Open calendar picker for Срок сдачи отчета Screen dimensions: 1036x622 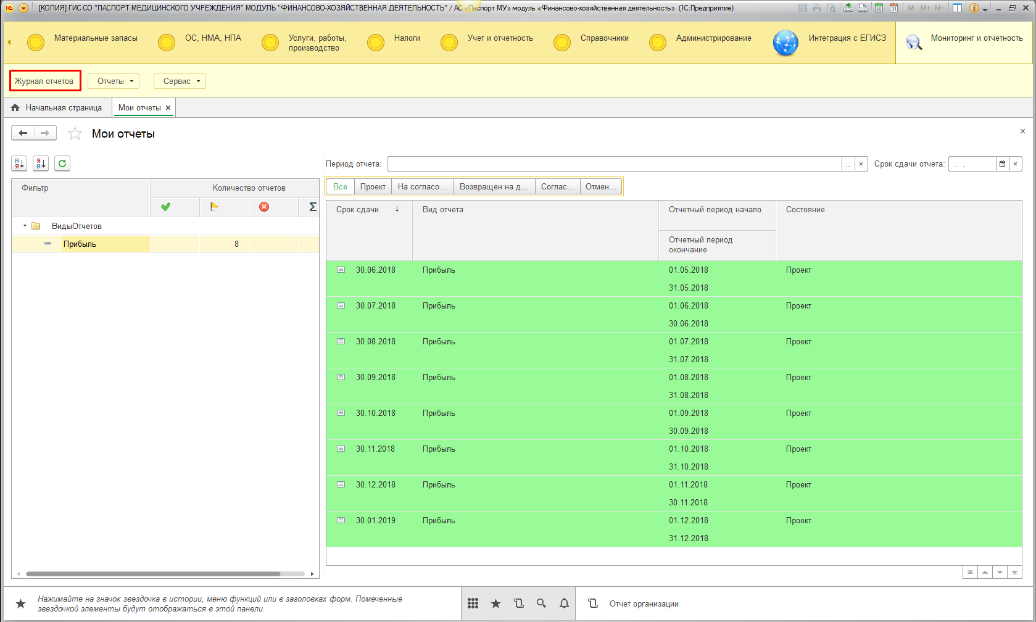pyautogui.click(x=1002, y=164)
